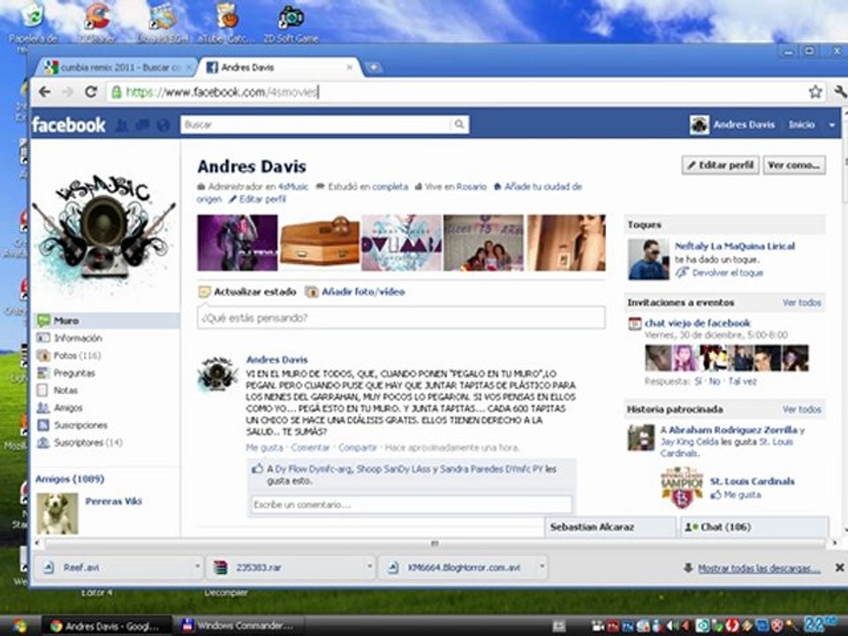Click Inicio in the Facebook header
Screen dimensions: 848x636
(x=801, y=125)
